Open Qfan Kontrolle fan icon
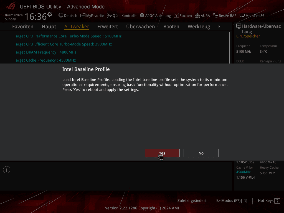The height and width of the screenshot is (213, 284). pos(109,16)
